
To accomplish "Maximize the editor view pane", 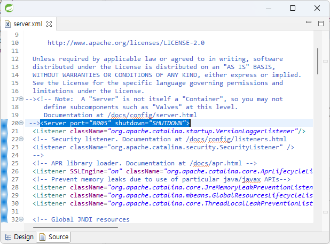I will point(321,24).
